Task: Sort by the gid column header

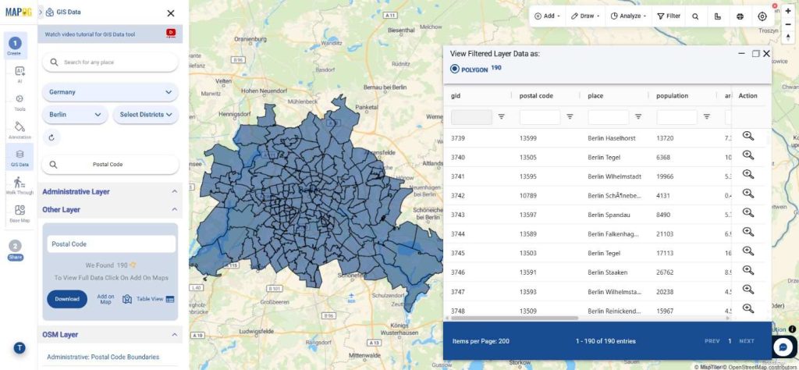Action: click(456, 96)
